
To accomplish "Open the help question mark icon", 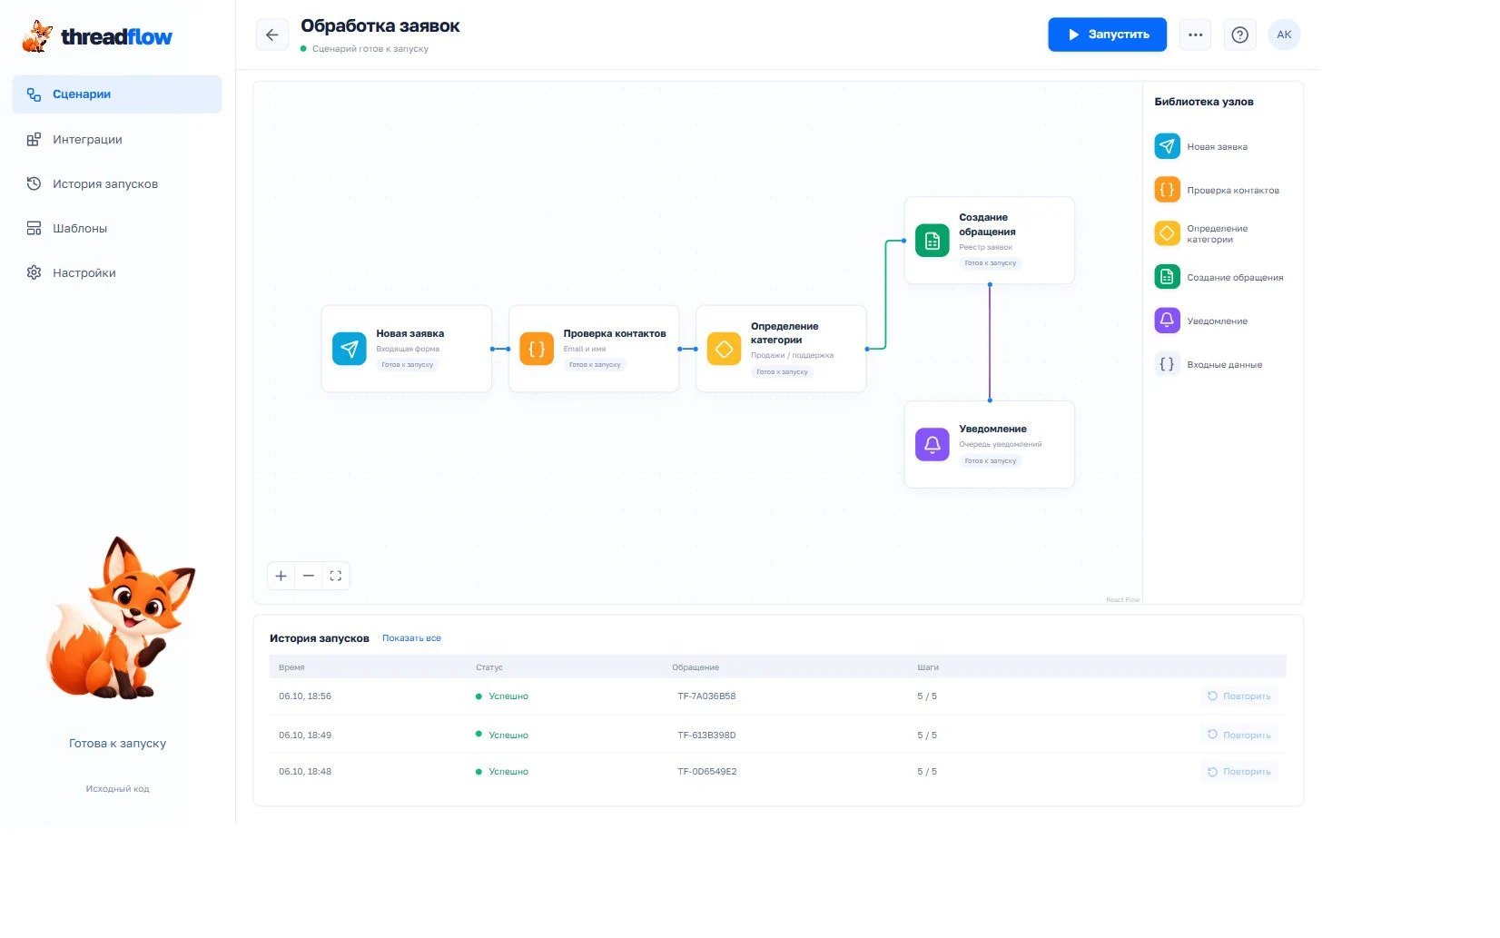I will (x=1239, y=35).
